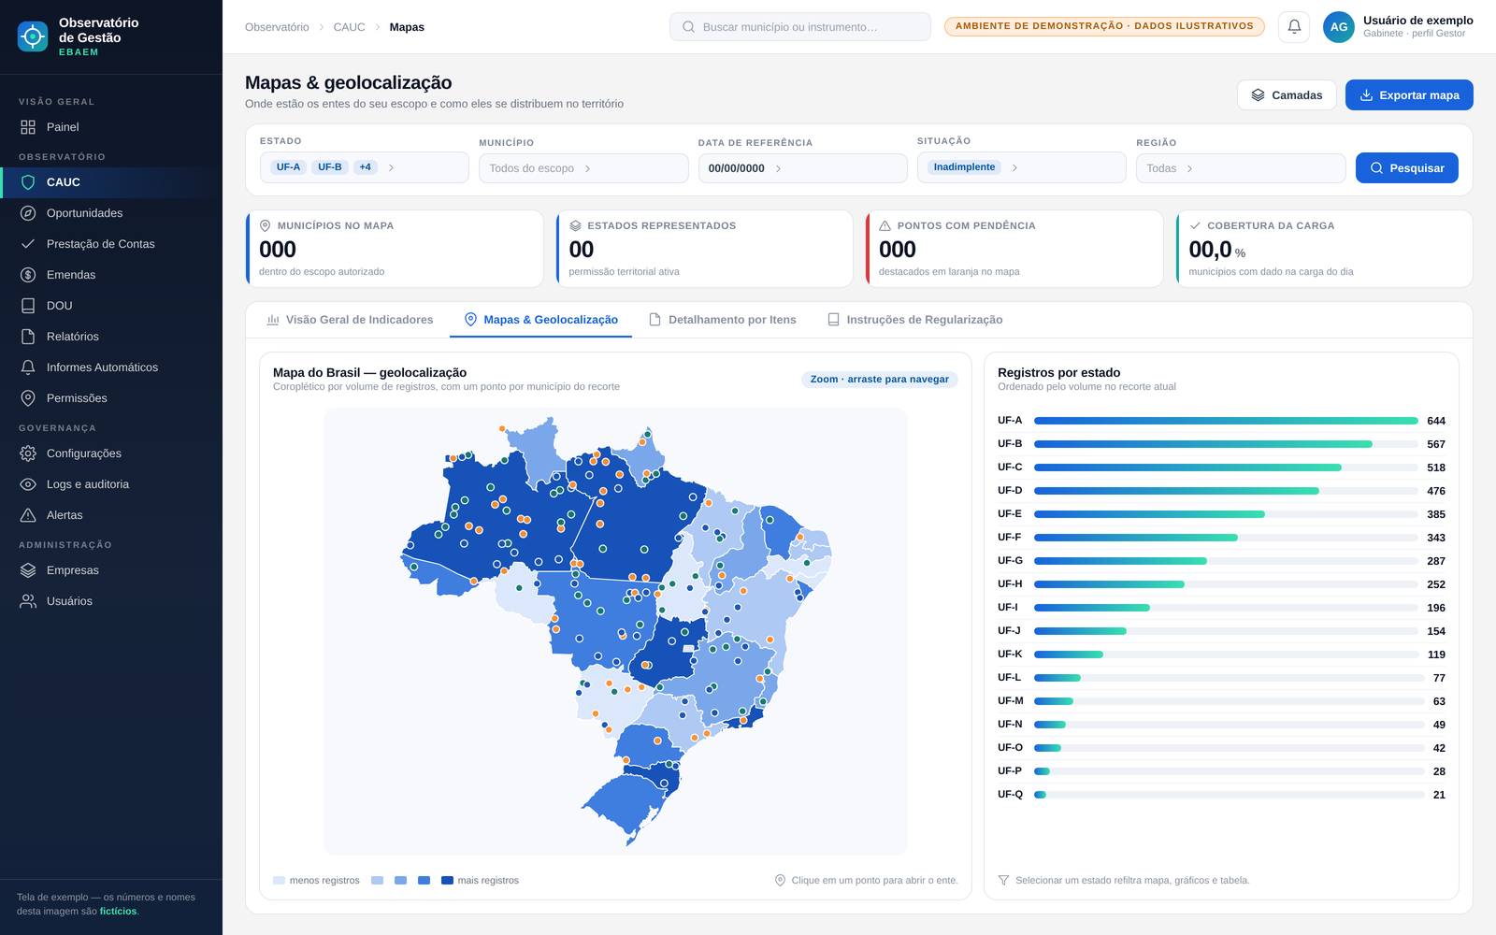
Task: Select the UF-A bar in state ranking
Action: coord(1226,421)
